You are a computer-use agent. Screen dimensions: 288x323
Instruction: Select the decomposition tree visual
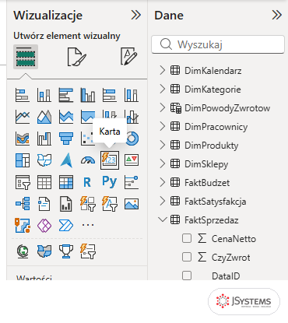23,203
